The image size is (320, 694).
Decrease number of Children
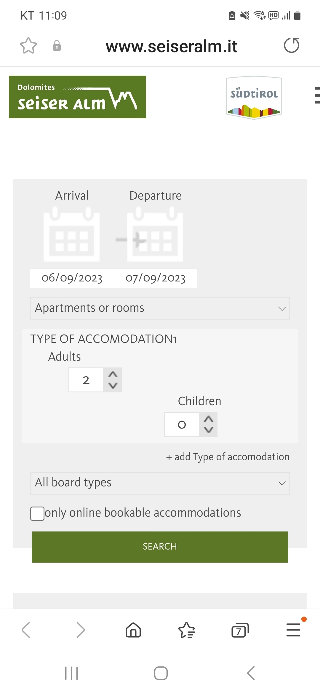209,430
